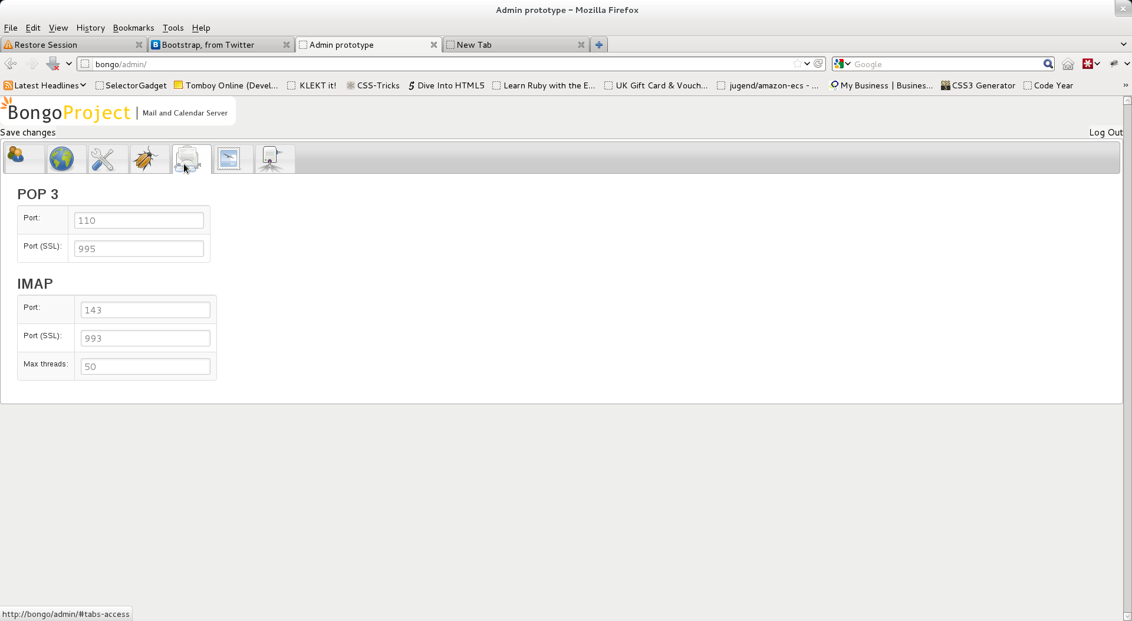Click the IMAP Max threads field
This screenshot has height=621, width=1132.
tap(146, 366)
